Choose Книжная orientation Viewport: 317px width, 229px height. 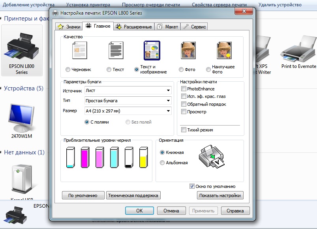[162, 152]
